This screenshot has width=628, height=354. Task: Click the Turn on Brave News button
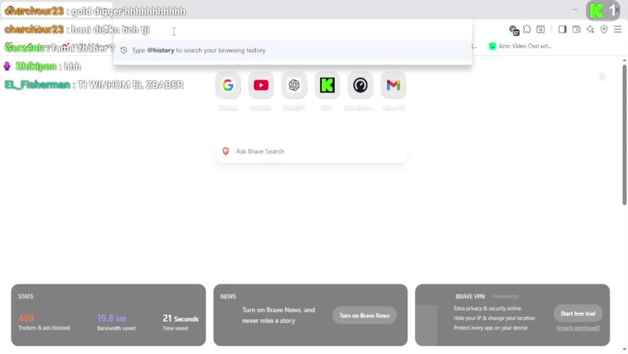tap(365, 316)
